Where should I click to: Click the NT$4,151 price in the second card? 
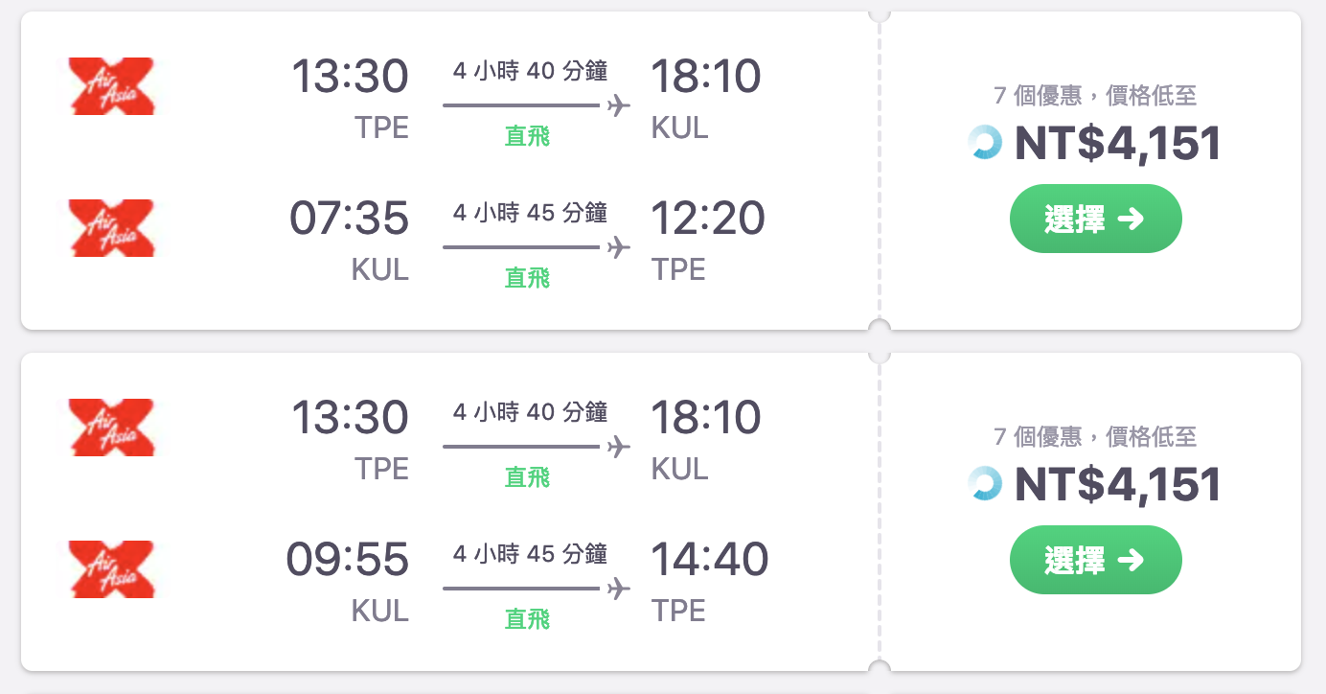tap(1118, 484)
